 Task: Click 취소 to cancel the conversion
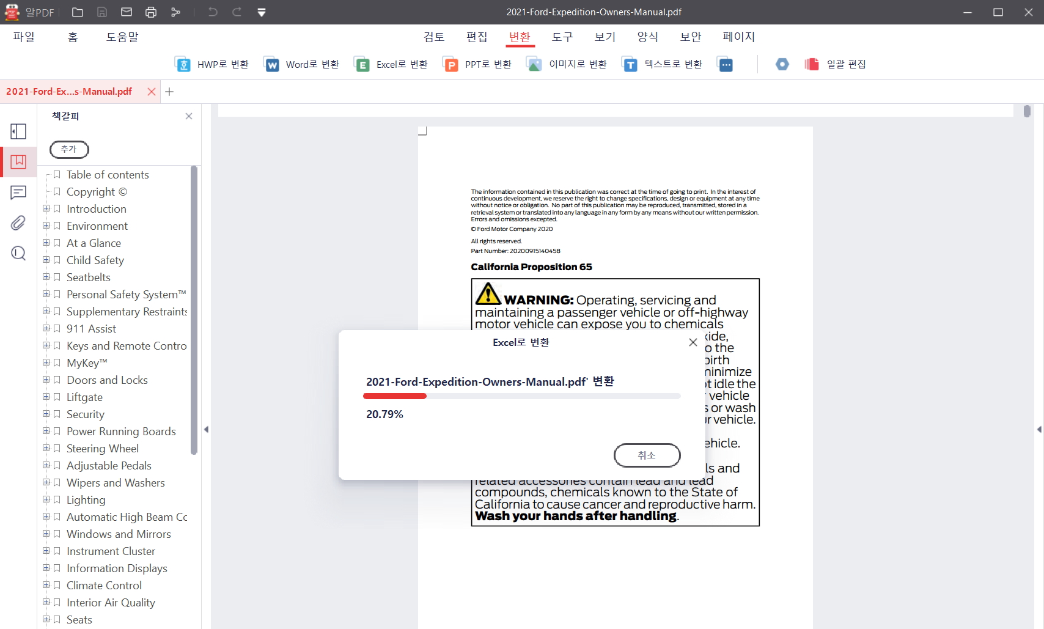[x=647, y=455]
